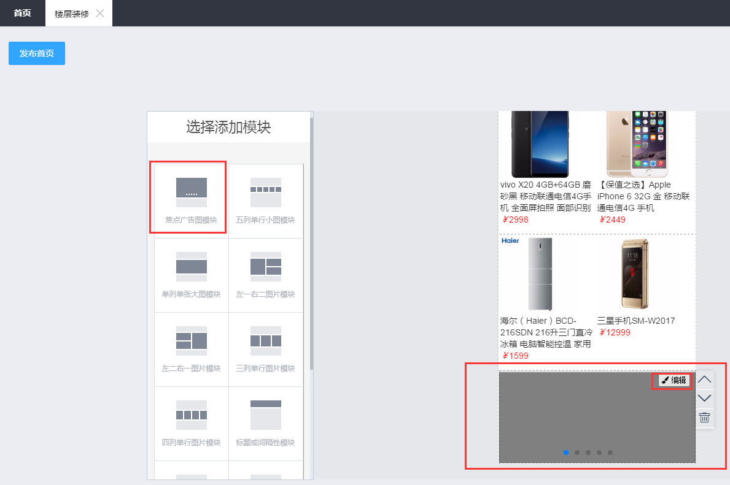Select the 左一右二图片模块 module icon
This screenshot has width=730, height=485.
coord(266,267)
